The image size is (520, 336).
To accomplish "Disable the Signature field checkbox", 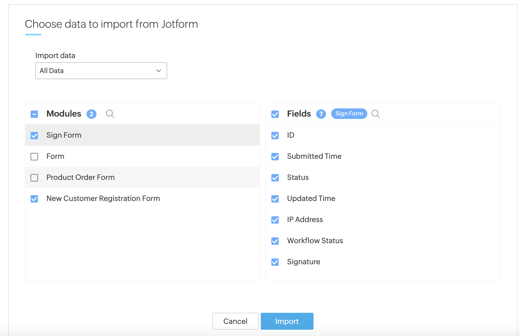I will tap(275, 262).
